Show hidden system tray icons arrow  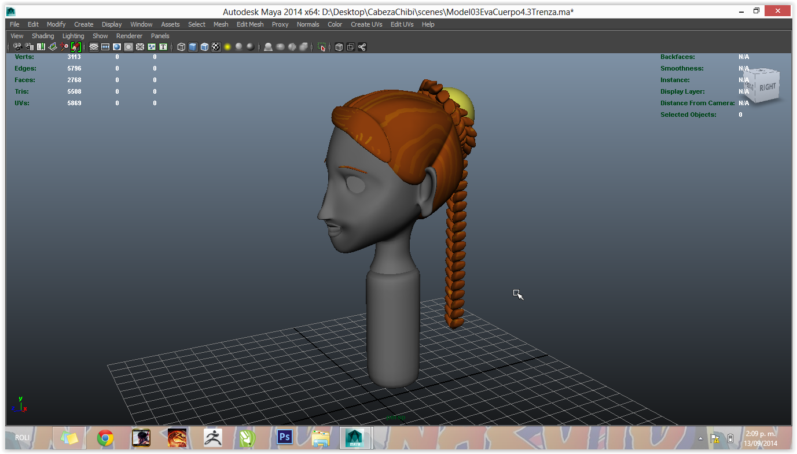pos(700,438)
